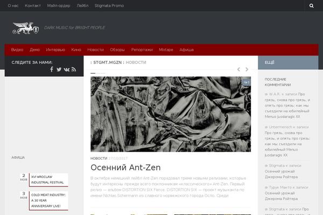Click the ПОСЛЕДНИЕ КОММЕНТАРИИ heading
The image size is (323, 215).
click(278, 82)
